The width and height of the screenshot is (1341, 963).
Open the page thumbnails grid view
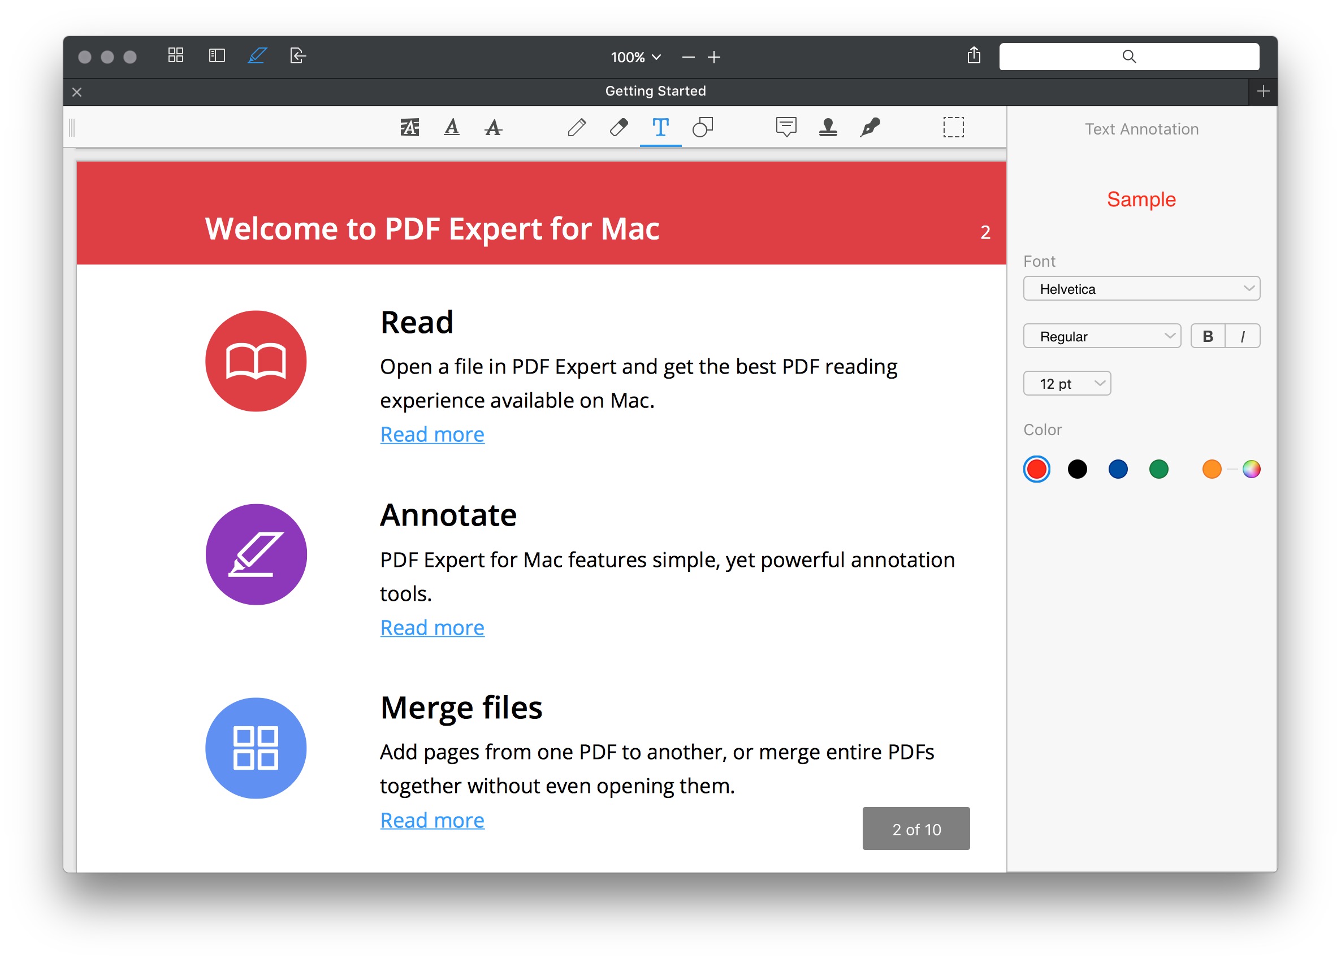[x=176, y=55]
